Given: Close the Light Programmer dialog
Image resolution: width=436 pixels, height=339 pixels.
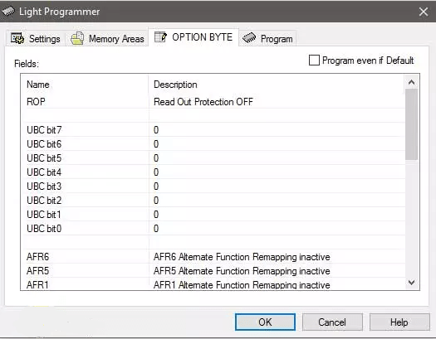Looking at the screenshot, I should (x=424, y=12).
